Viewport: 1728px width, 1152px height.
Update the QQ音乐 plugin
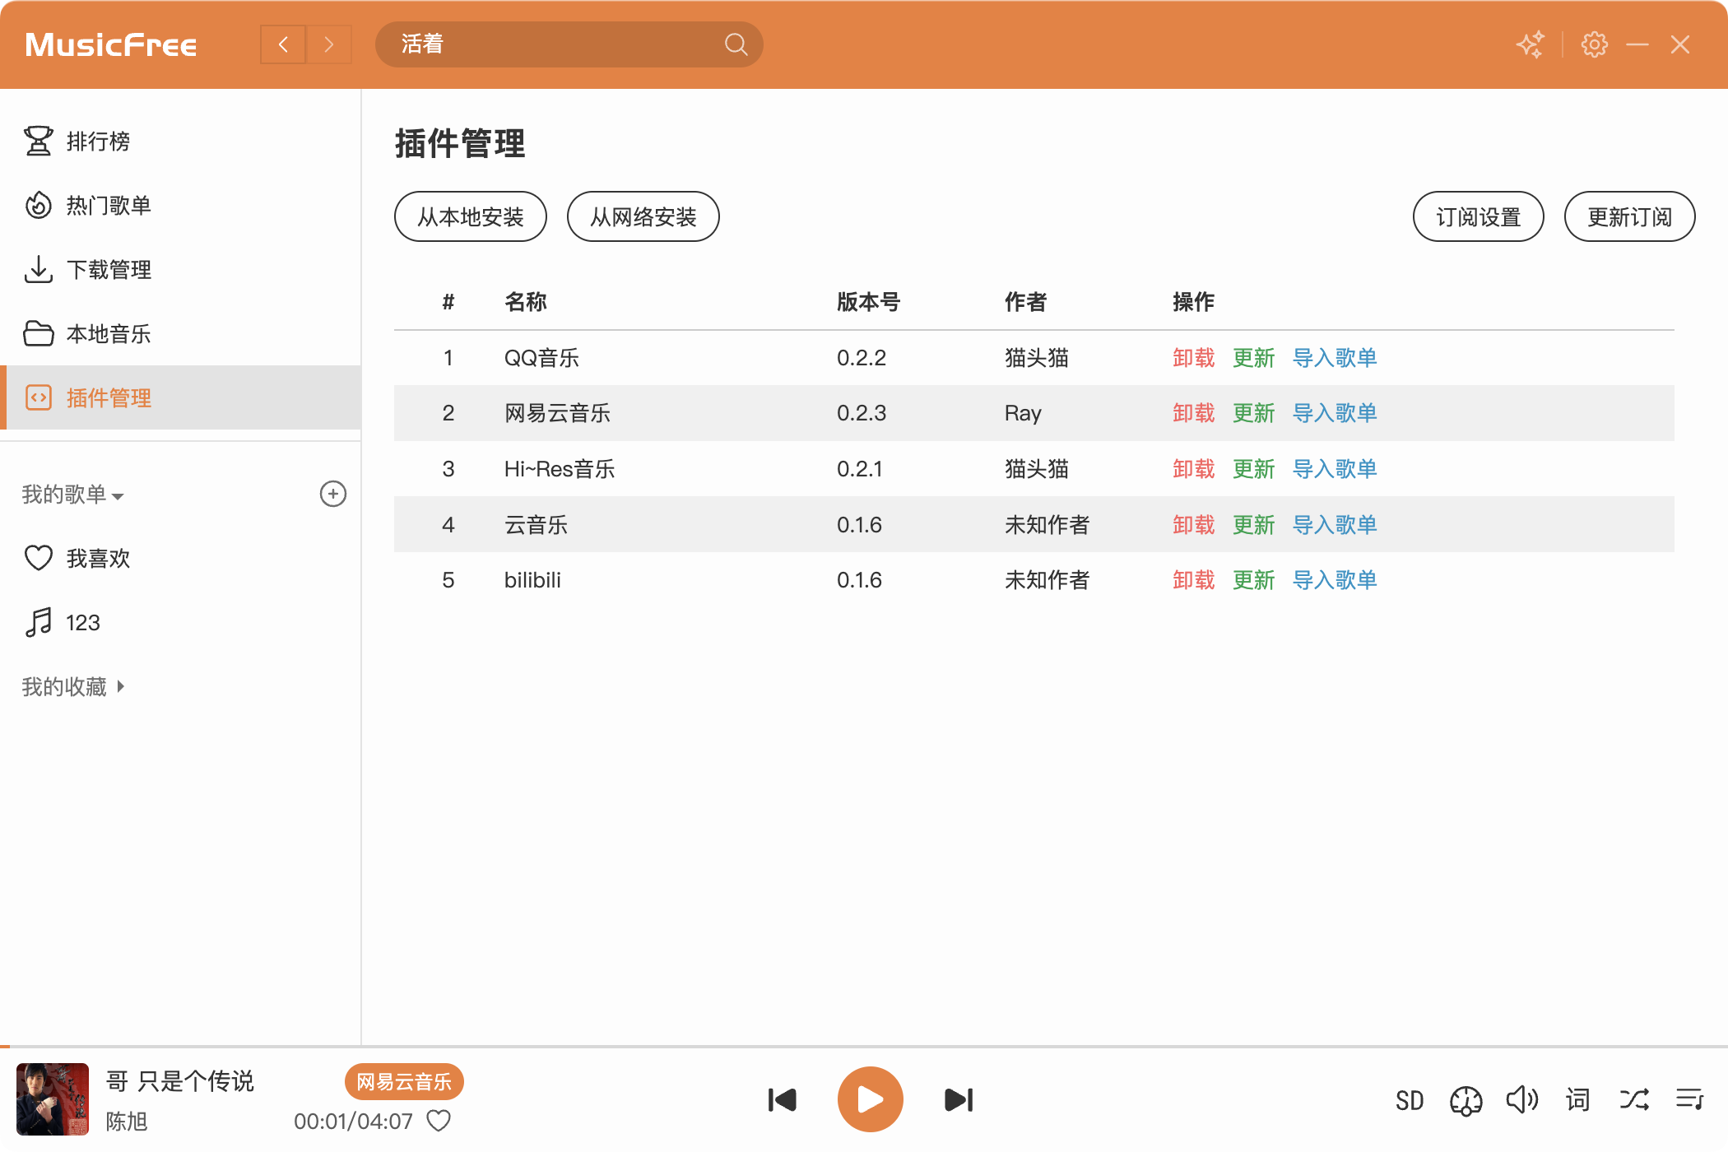tap(1254, 357)
